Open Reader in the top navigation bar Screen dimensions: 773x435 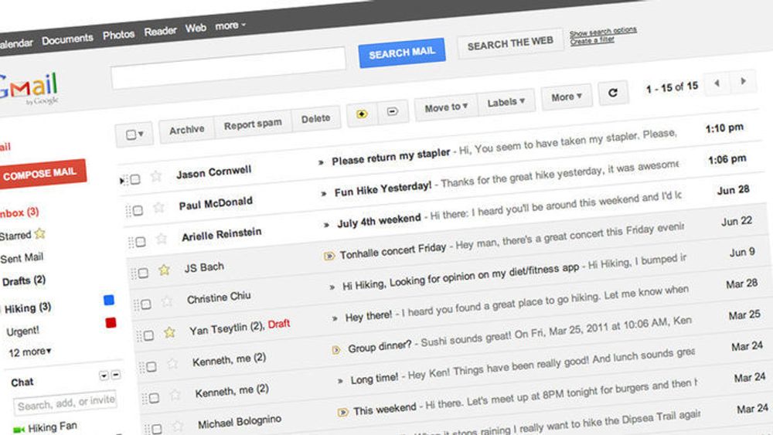pyautogui.click(x=160, y=32)
